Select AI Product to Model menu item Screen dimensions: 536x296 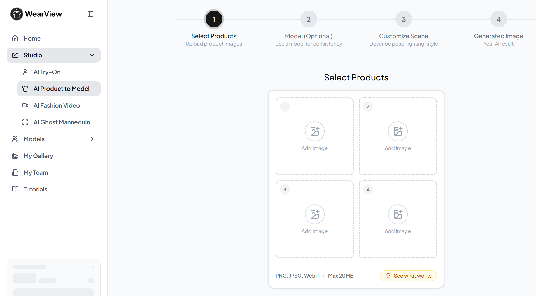point(59,89)
